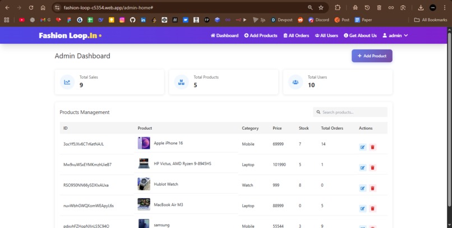Click the Total Users people icon

[296, 82]
